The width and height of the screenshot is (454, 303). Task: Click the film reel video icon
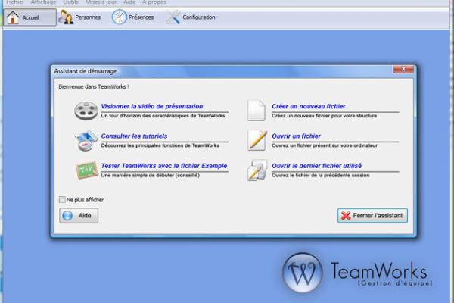click(86, 111)
